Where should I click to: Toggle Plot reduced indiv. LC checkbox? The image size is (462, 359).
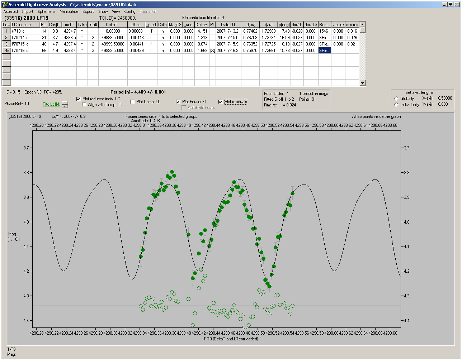tap(79, 99)
